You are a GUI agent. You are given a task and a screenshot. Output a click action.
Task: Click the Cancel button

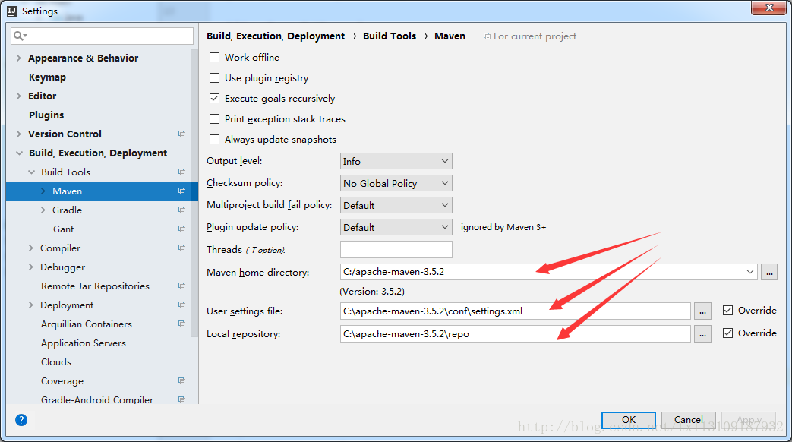(689, 420)
